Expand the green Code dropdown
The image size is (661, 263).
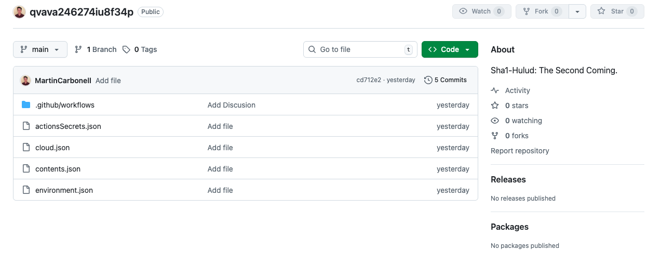point(450,49)
